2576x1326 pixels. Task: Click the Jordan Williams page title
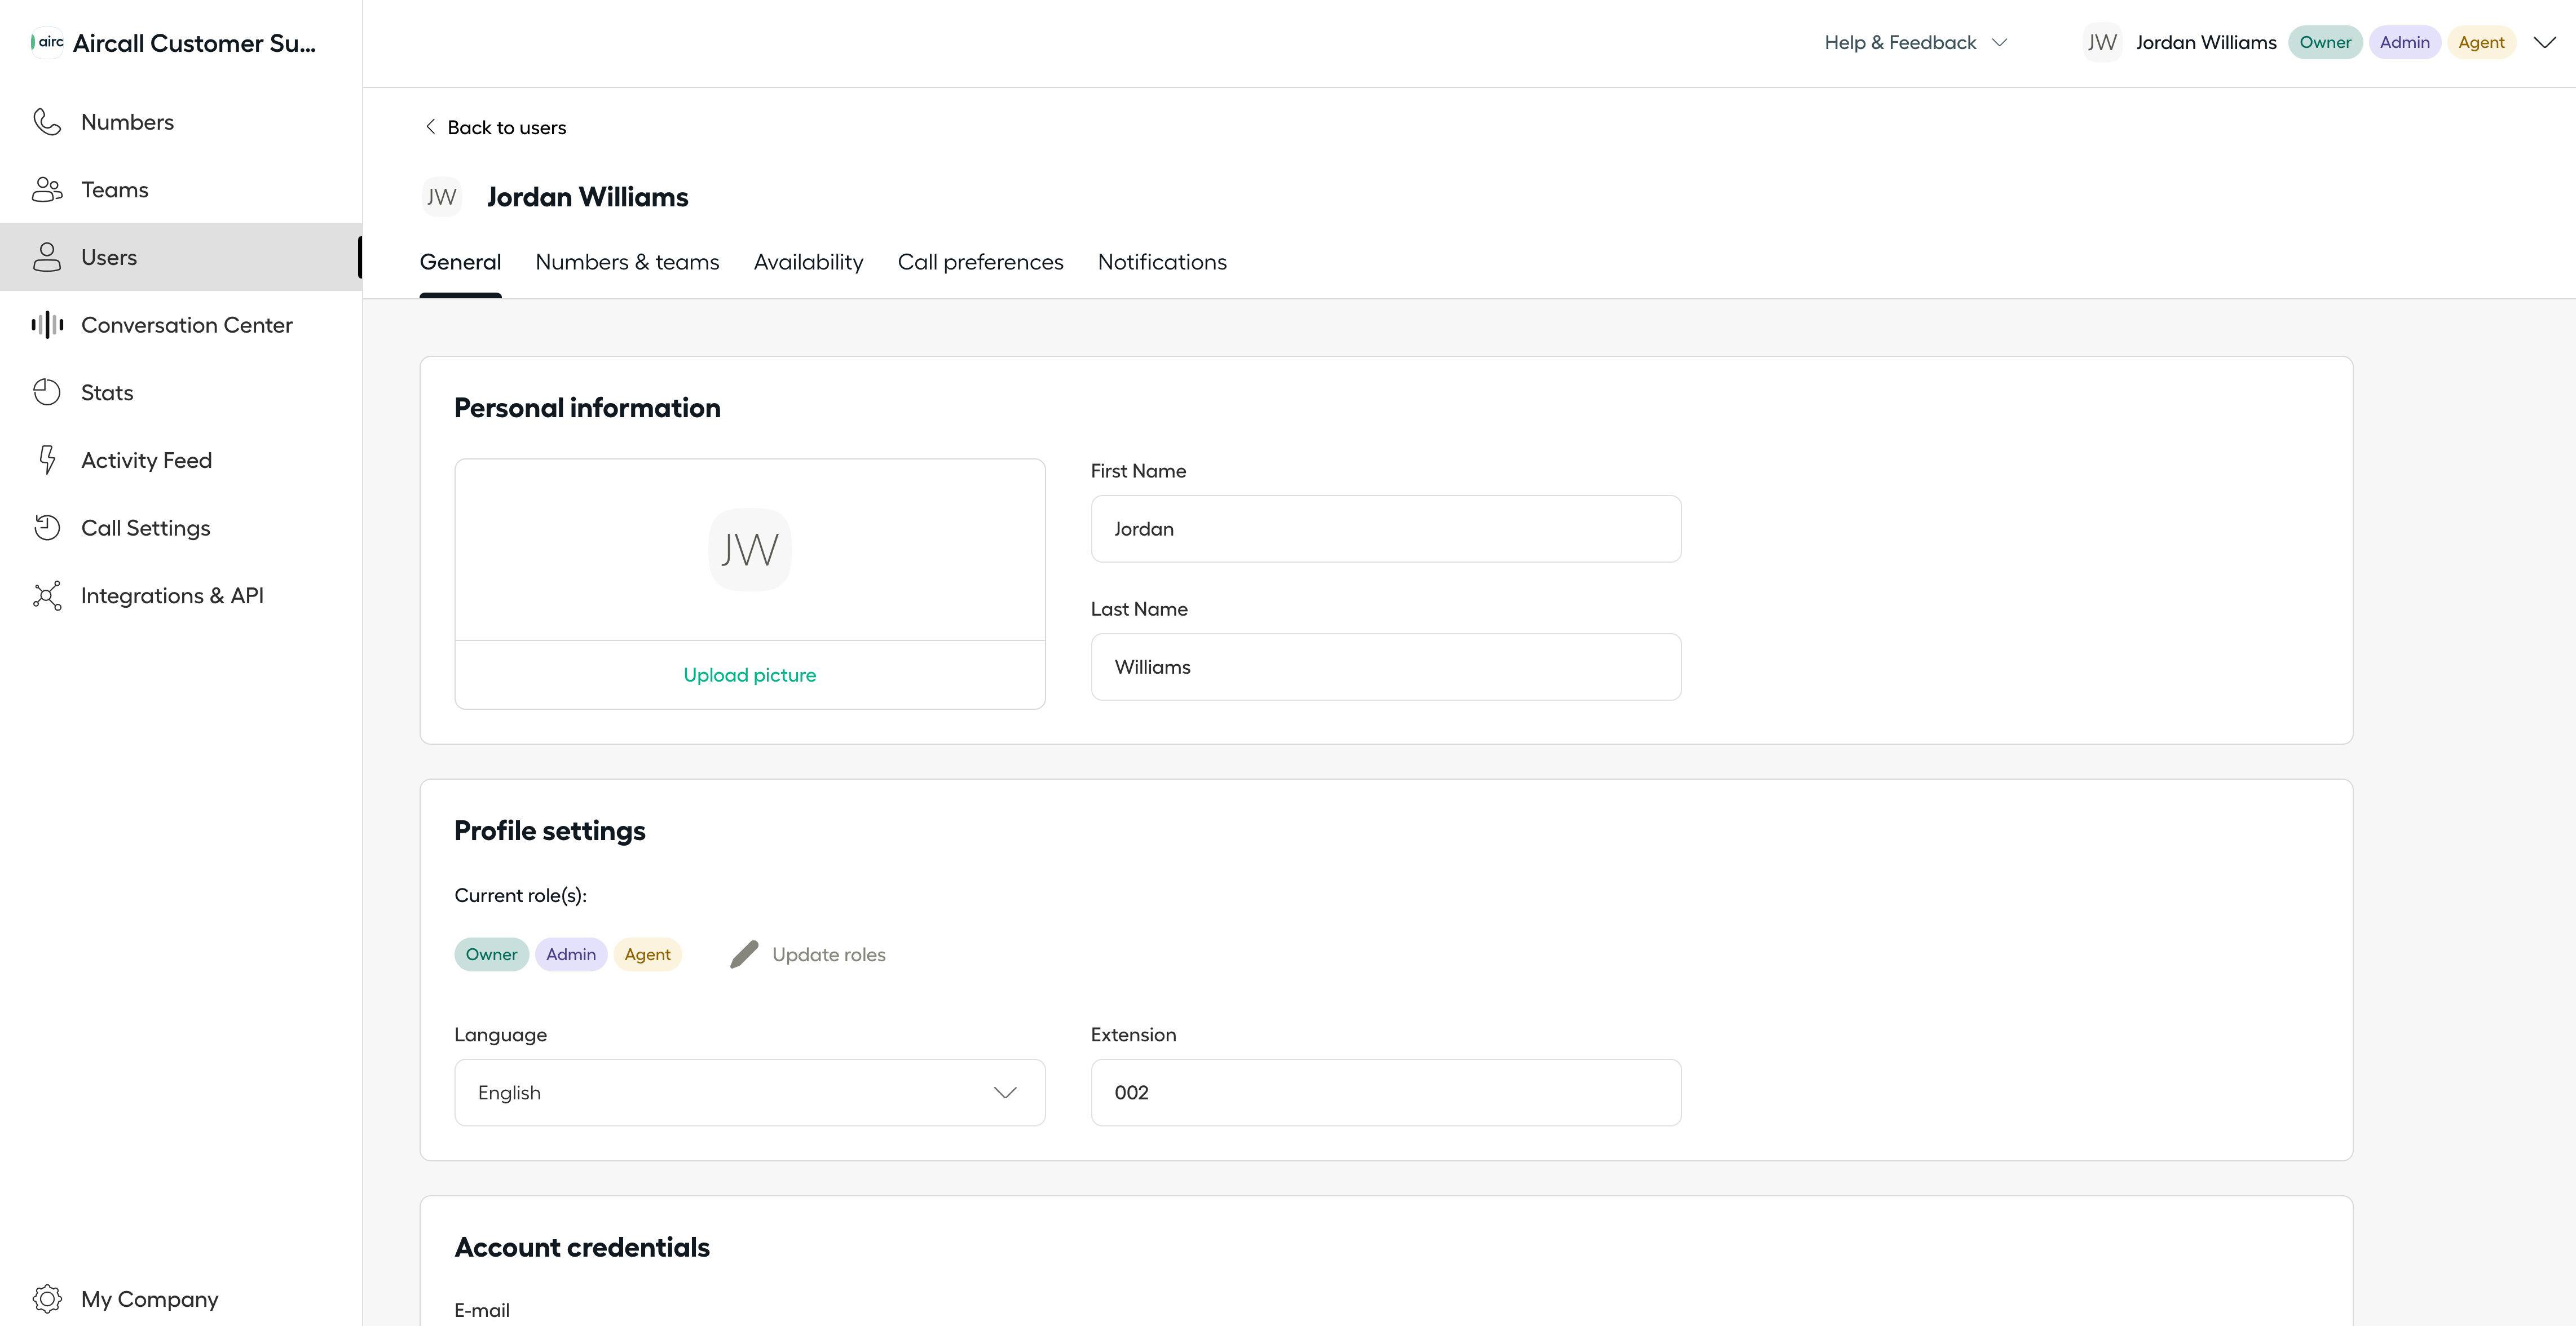pyautogui.click(x=588, y=197)
